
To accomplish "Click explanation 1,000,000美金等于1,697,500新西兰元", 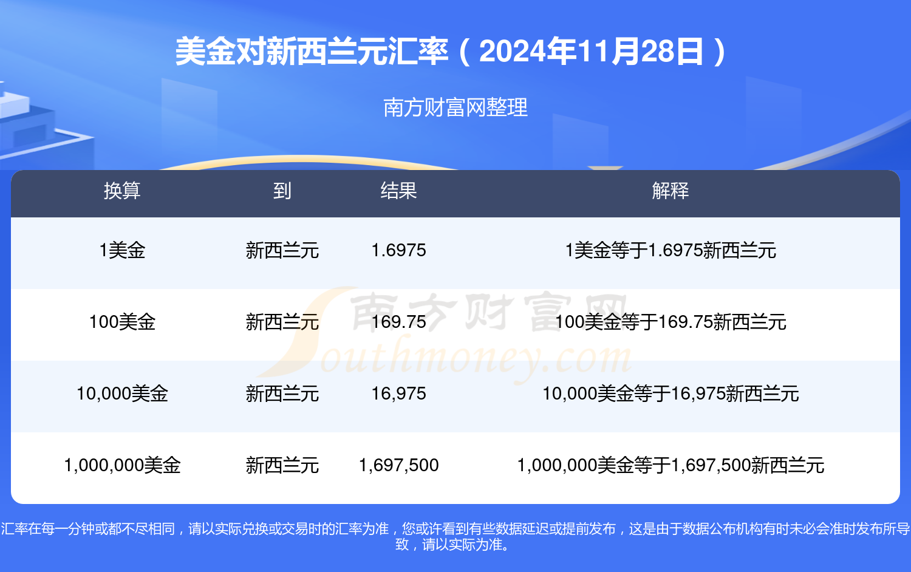I will 670,465.
